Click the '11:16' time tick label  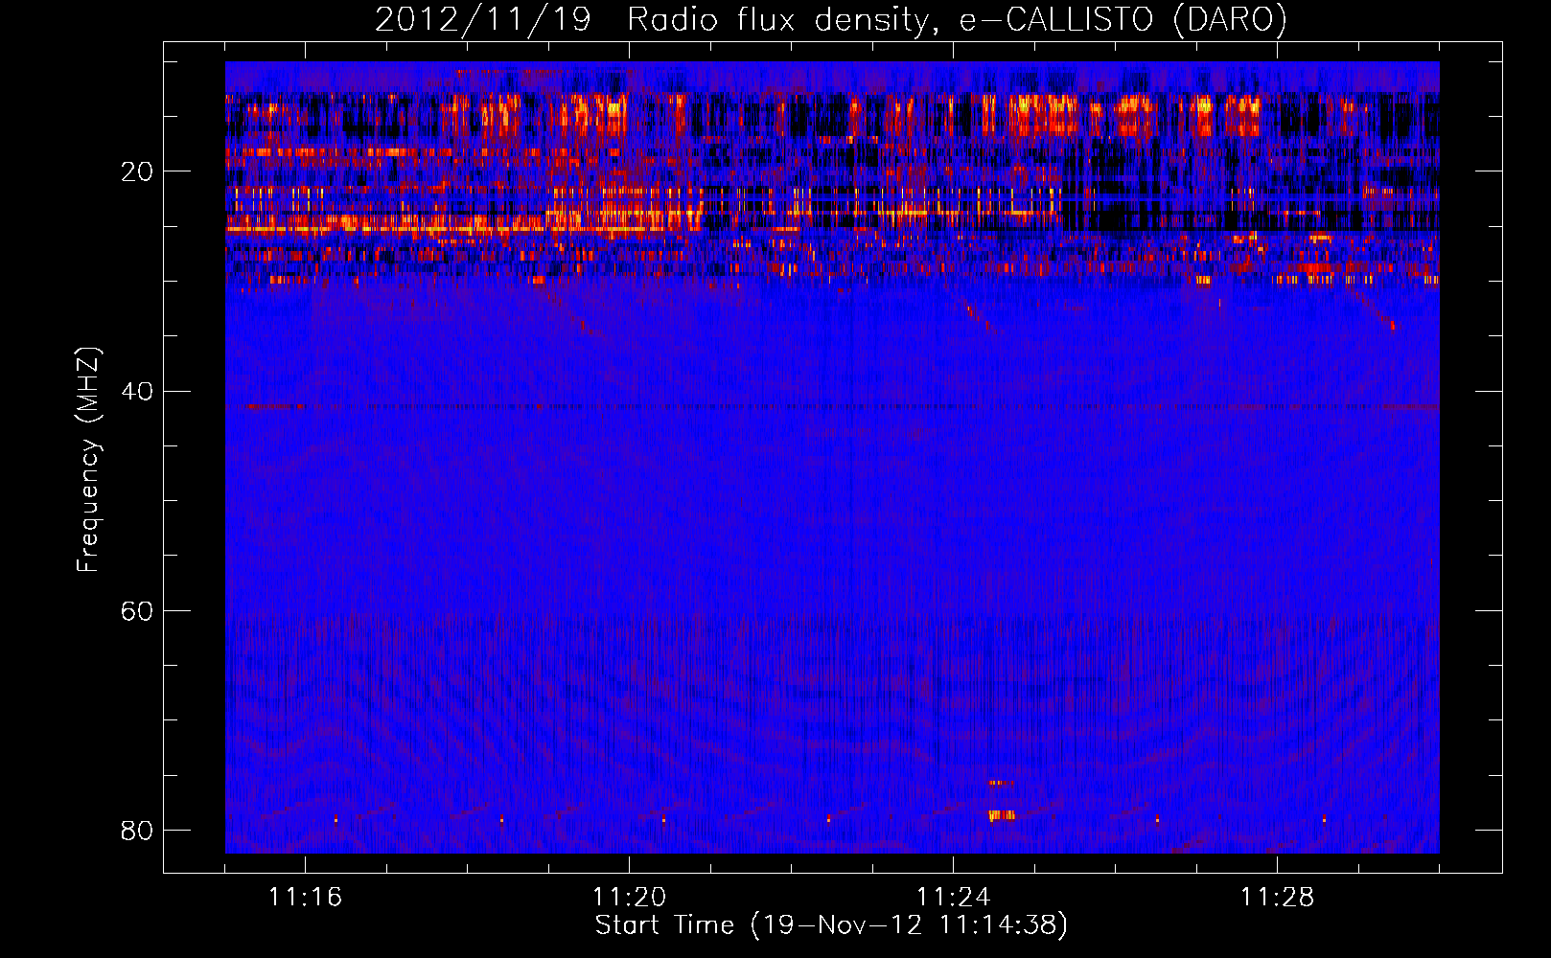(305, 898)
